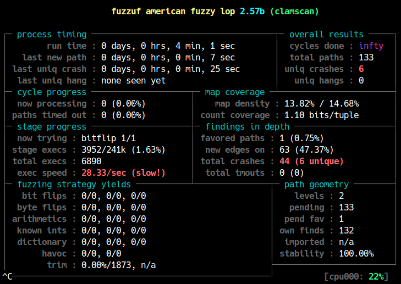Click the 'findings in depth' section header

(x=248, y=127)
